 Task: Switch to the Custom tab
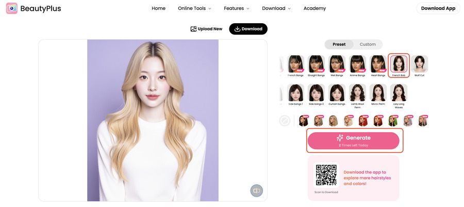(x=368, y=44)
